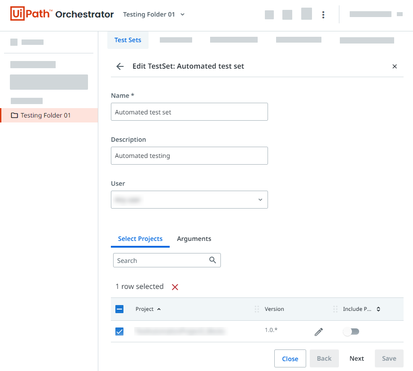Open the Testing Folder 01 folder selector
413x371 pixels.
[x=154, y=14]
